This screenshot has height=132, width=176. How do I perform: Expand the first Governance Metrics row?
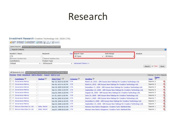click(13, 82)
